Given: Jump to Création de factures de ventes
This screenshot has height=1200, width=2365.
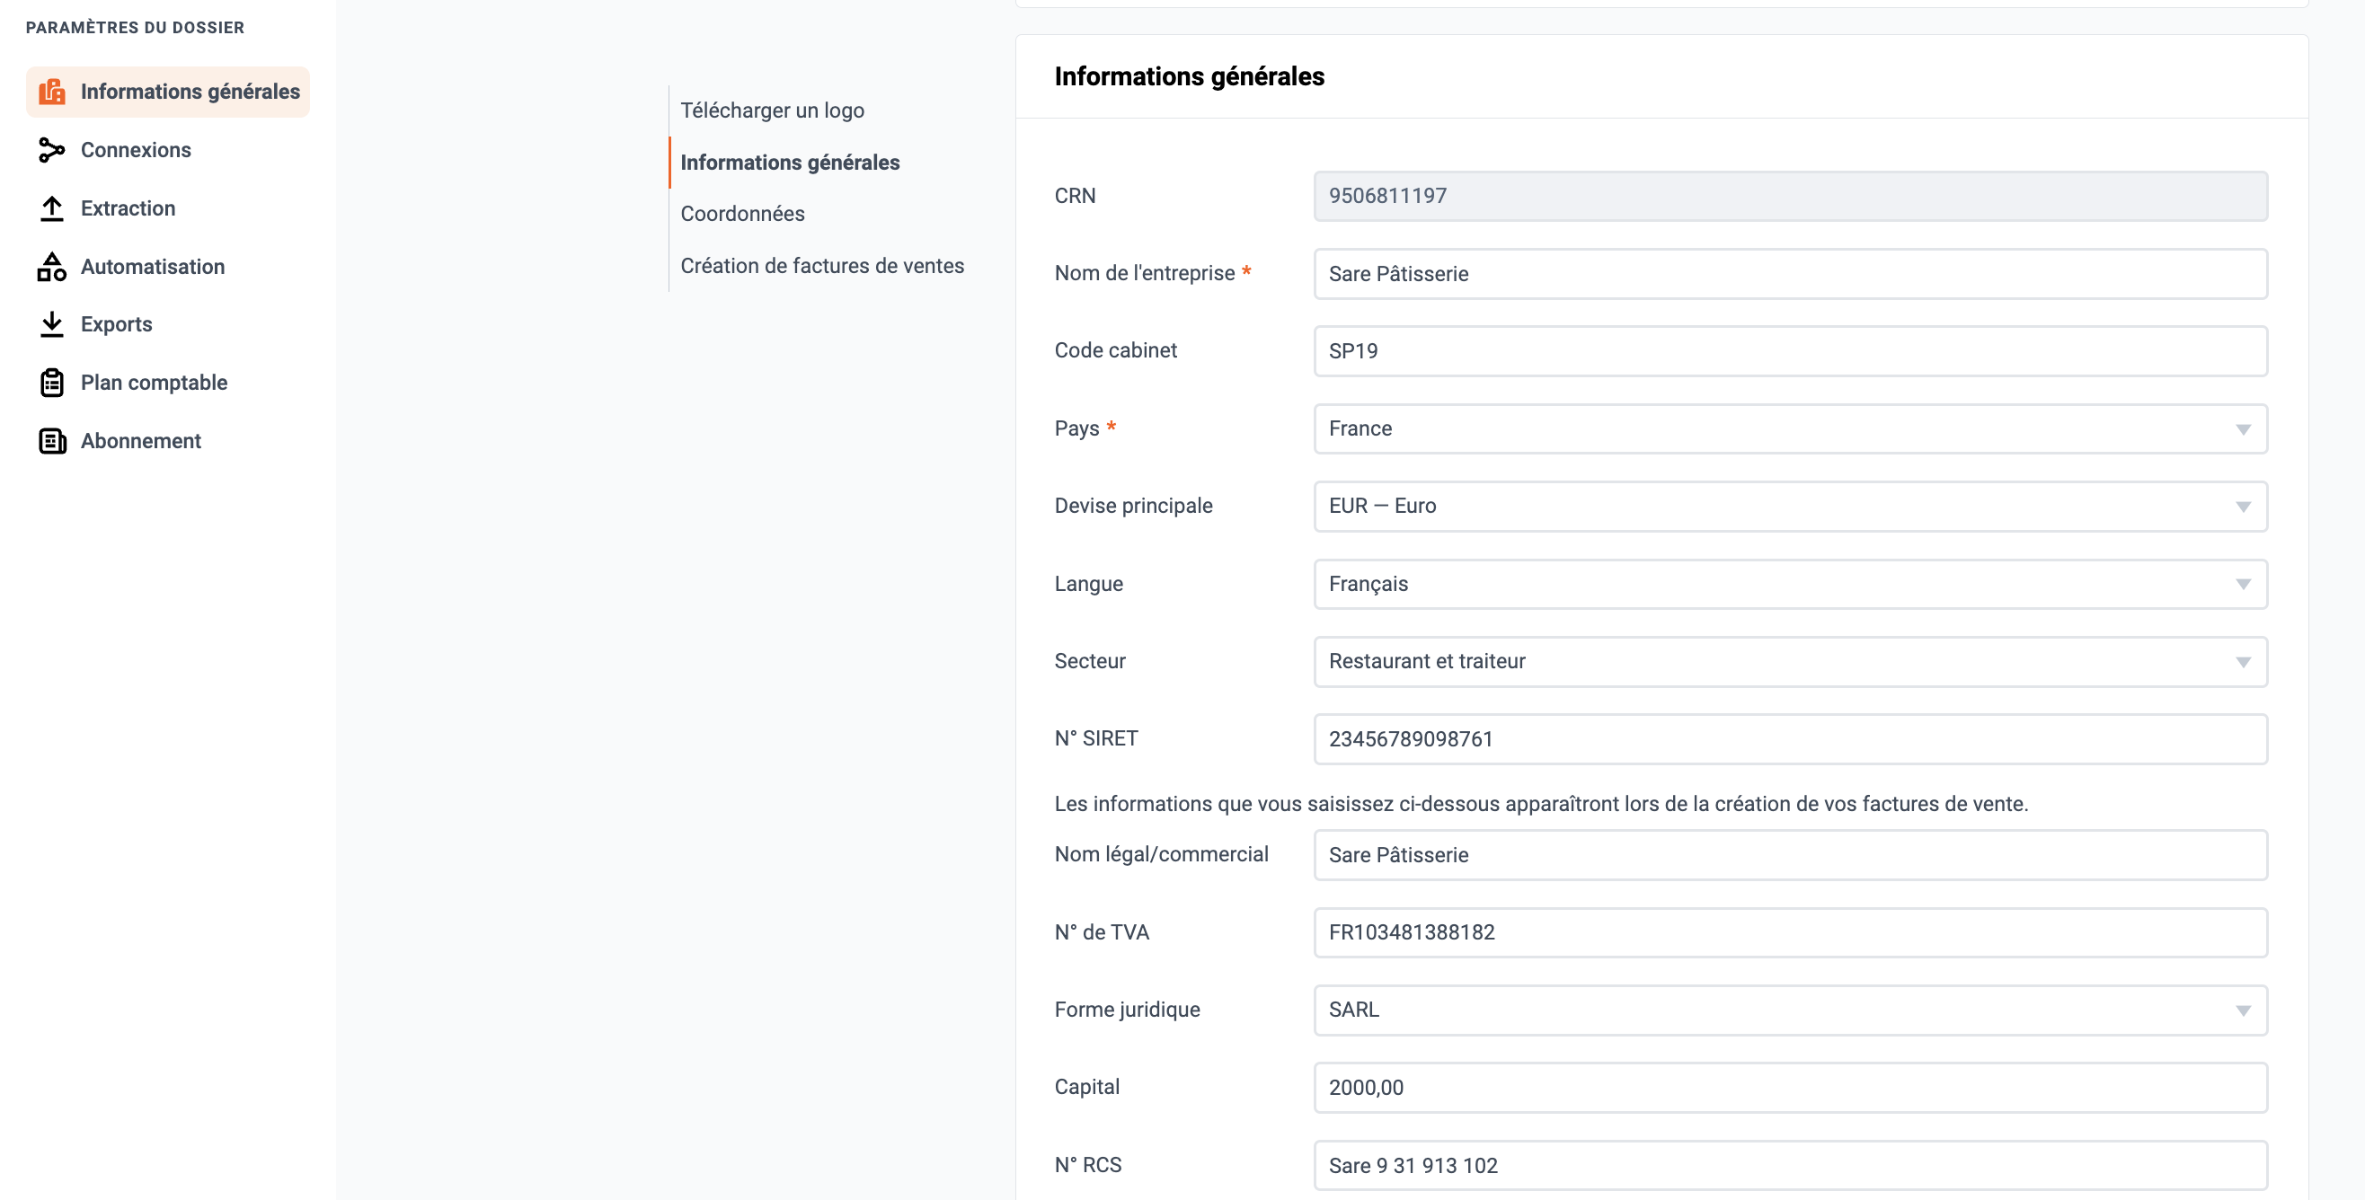Looking at the screenshot, I should [821, 266].
